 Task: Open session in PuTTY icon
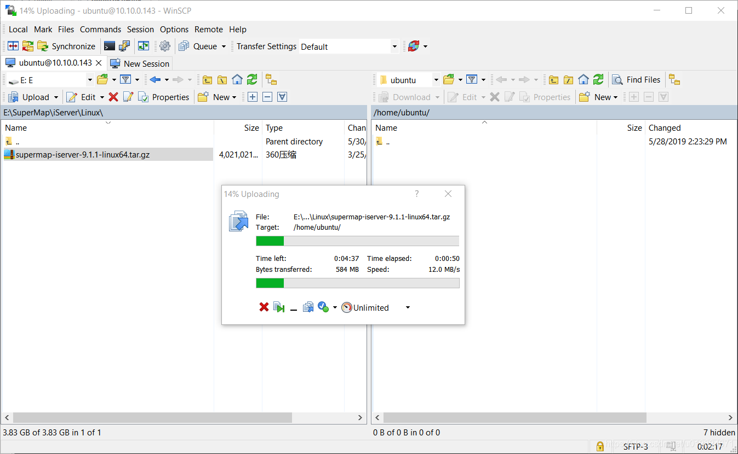pyautogui.click(x=124, y=46)
